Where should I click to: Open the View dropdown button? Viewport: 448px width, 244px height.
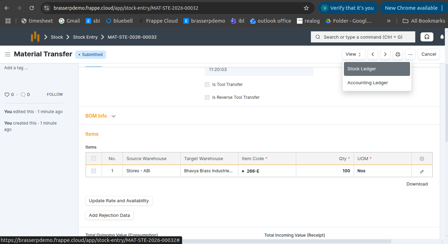pos(353,54)
